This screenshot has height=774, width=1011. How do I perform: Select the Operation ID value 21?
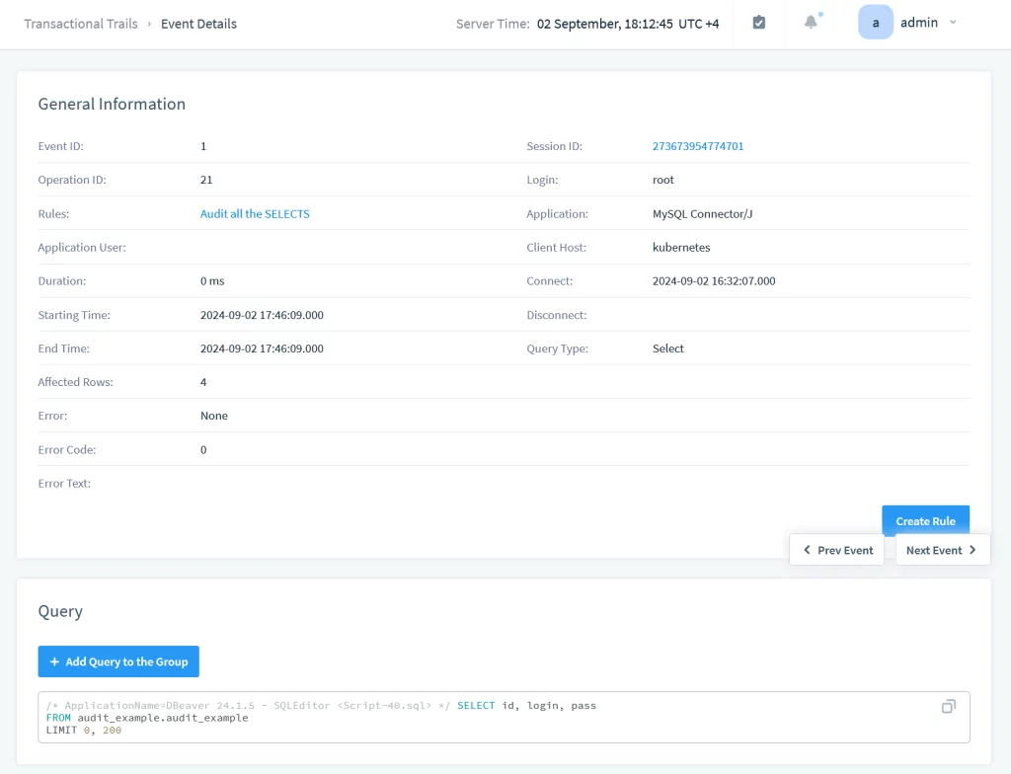point(206,180)
